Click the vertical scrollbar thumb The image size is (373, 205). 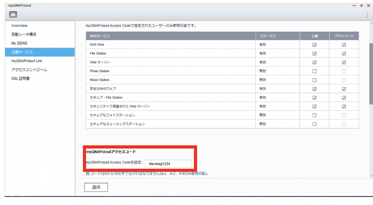click(x=371, y=74)
